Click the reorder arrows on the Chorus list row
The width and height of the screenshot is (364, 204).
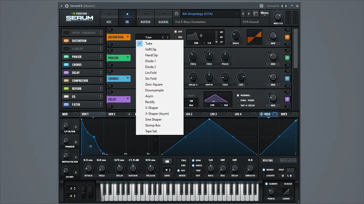pyautogui.click(x=101, y=65)
